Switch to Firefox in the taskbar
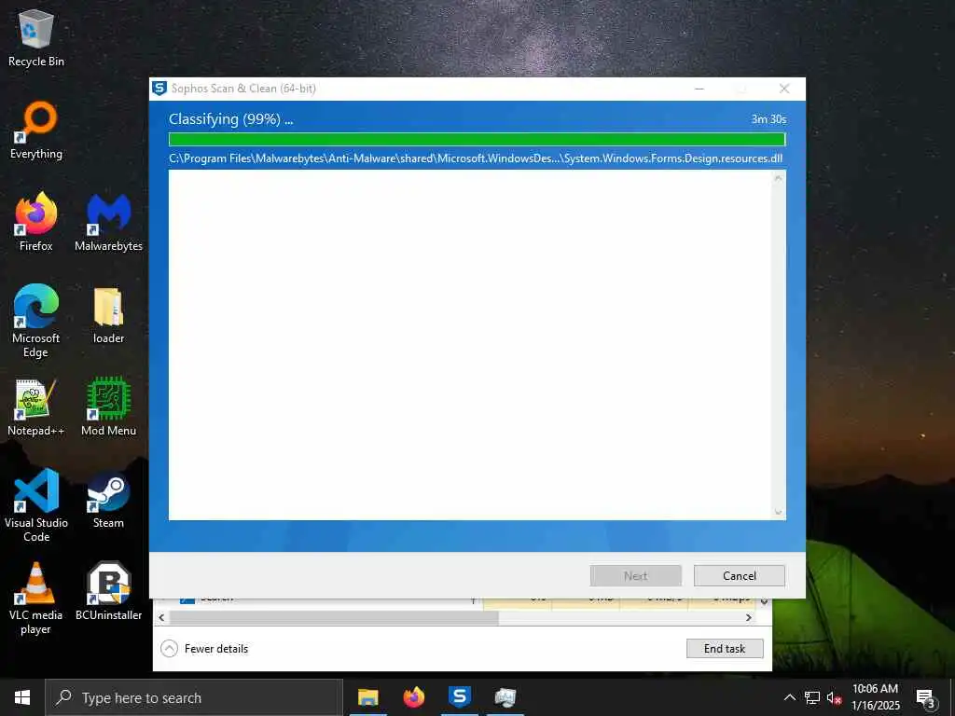955x716 pixels. 413,697
